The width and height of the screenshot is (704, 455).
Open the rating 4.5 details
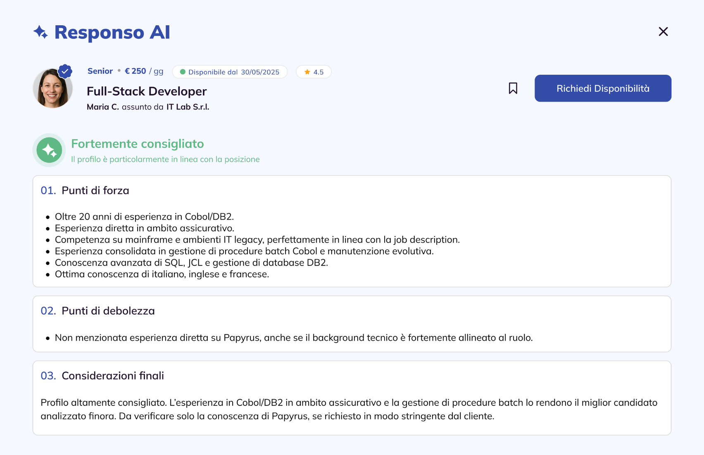coord(314,71)
